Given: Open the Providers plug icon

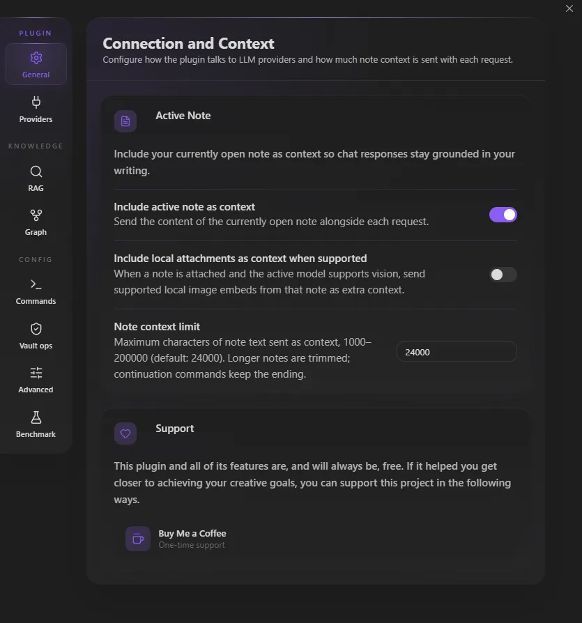Looking at the screenshot, I should (x=36, y=102).
